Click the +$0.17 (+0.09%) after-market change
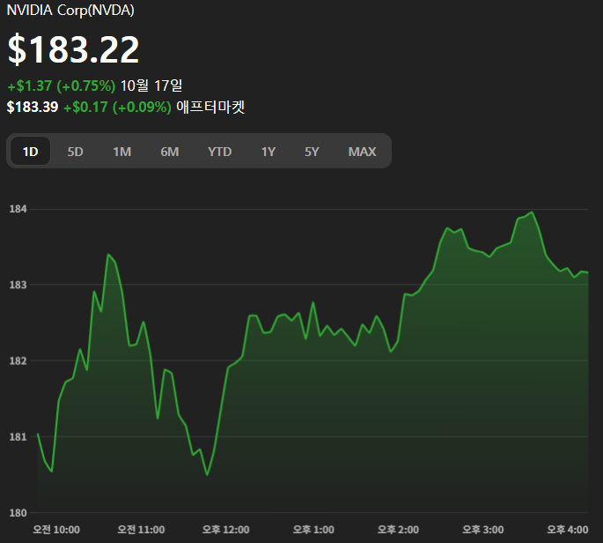 [117, 107]
